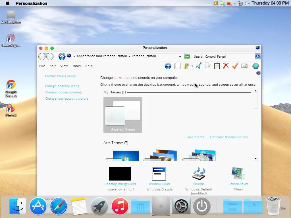Open Notes from the dock

[x=79, y=206]
